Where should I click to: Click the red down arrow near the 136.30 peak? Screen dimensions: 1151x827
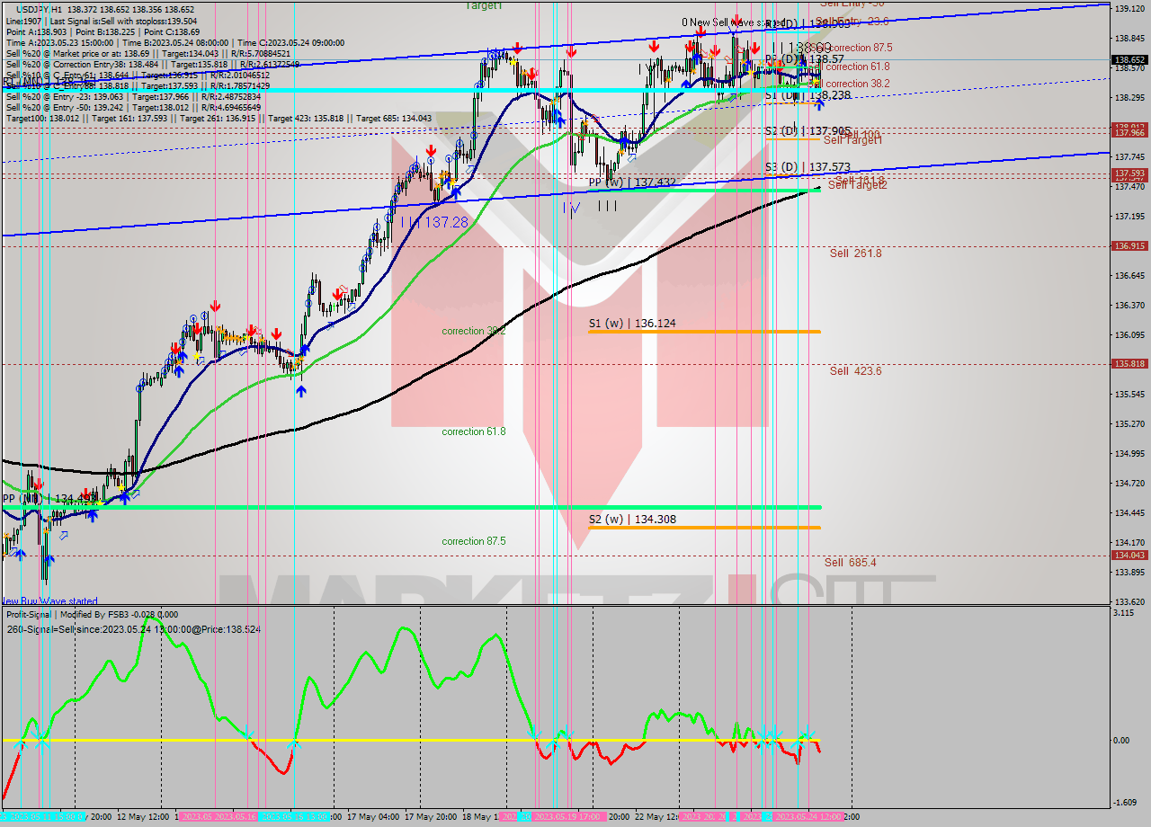pyautogui.click(x=215, y=306)
